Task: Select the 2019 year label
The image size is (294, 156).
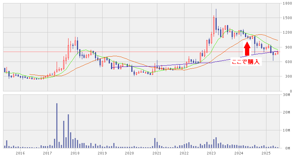Action: click(102, 153)
